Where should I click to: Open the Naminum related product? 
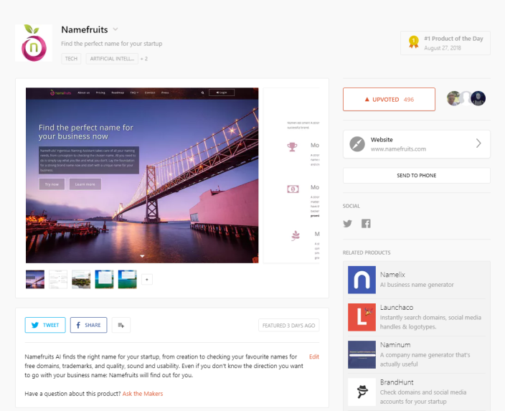(417, 354)
